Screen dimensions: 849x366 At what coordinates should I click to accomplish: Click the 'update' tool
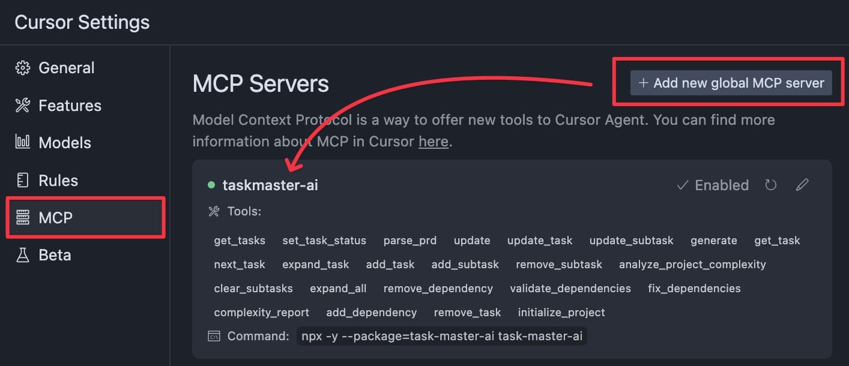[472, 241]
